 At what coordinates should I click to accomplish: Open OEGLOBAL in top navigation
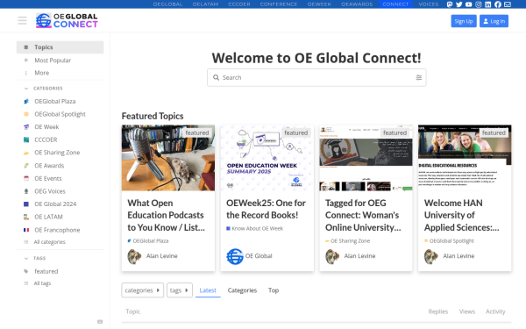tap(167, 4)
